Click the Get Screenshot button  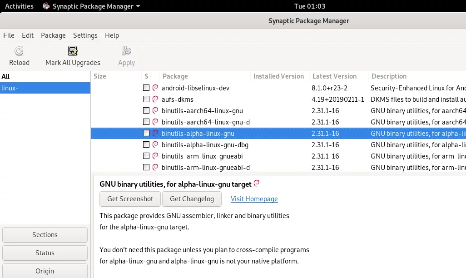(130, 199)
